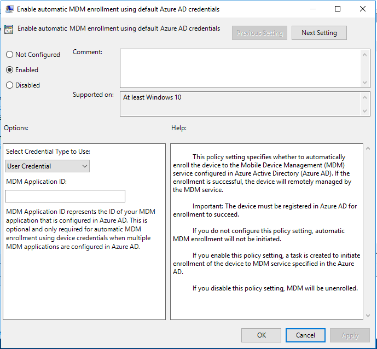377x349 pixels.
Task: Confirm with the OK button
Action: tap(261, 335)
